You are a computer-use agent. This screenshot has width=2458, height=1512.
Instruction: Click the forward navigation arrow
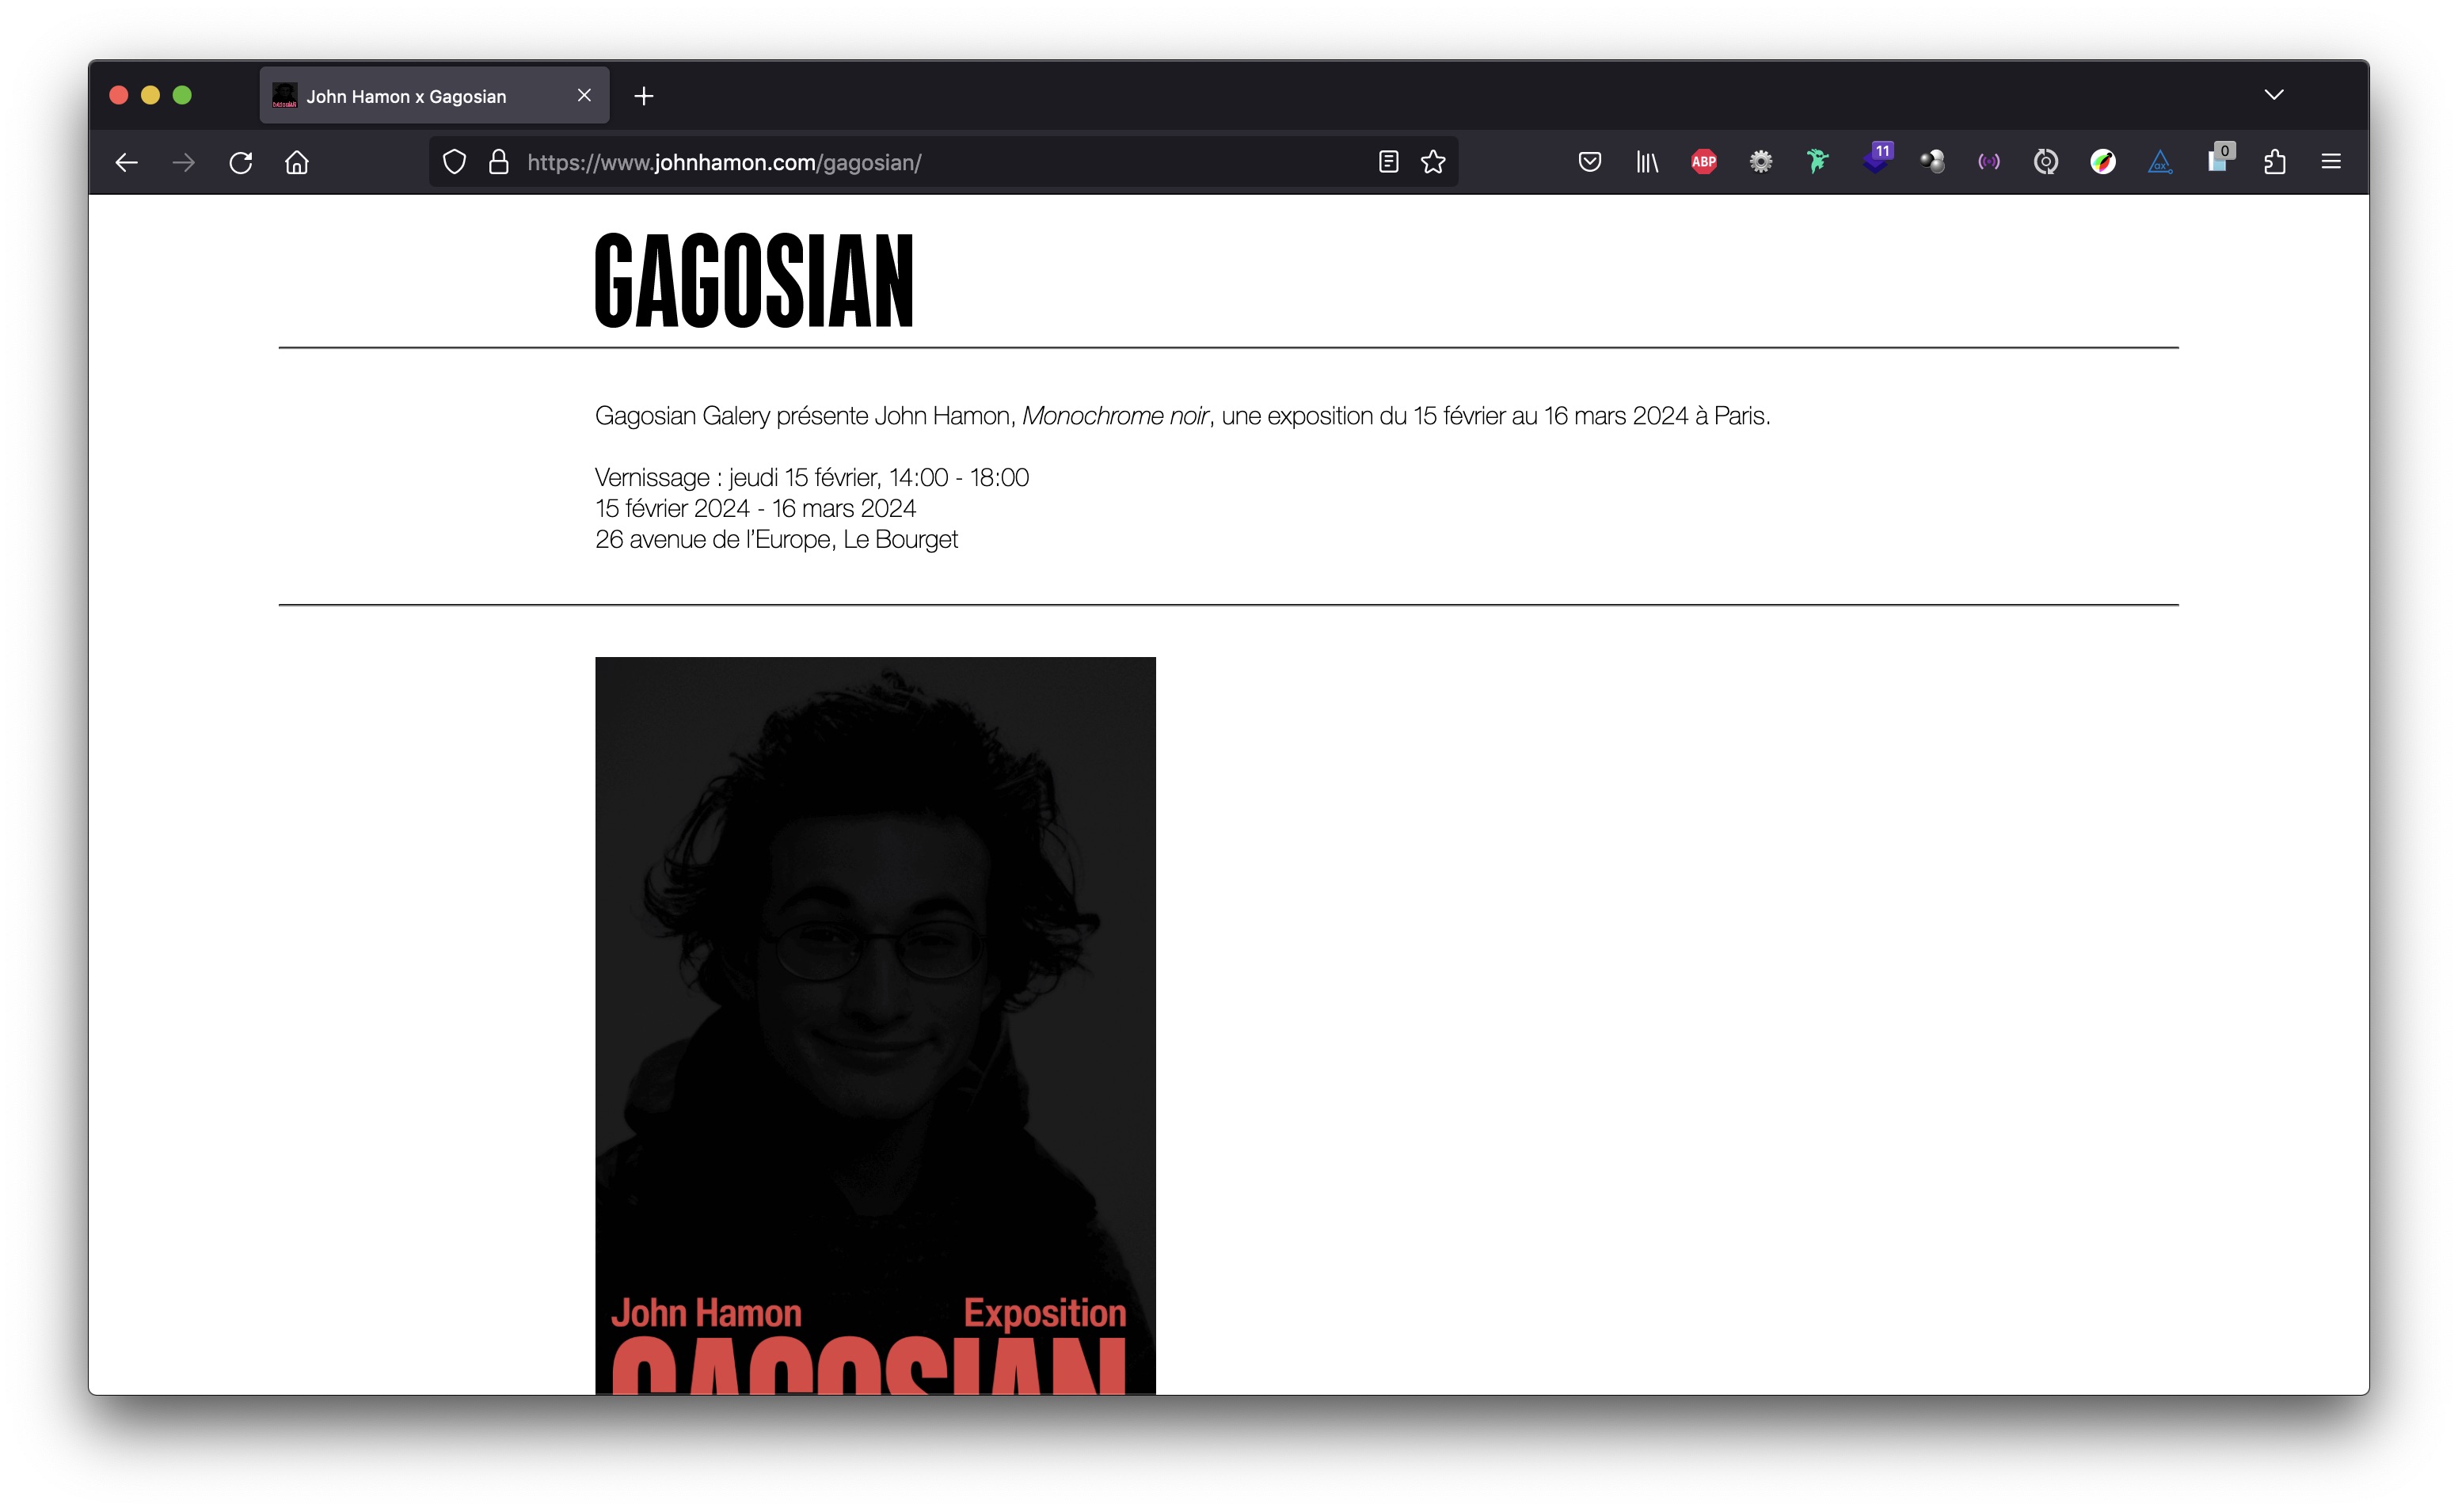(184, 162)
